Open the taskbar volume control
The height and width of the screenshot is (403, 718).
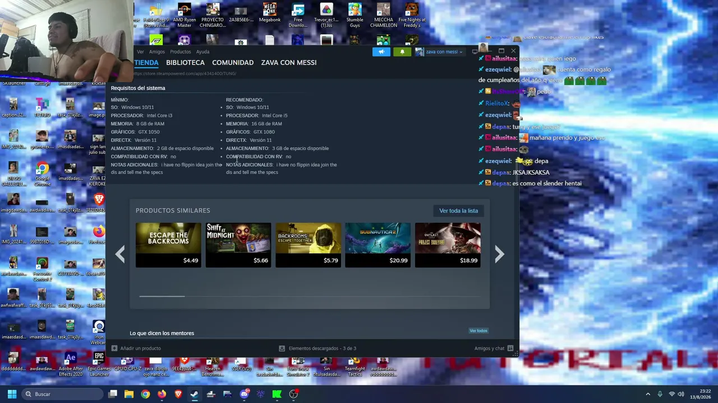[x=682, y=394]
